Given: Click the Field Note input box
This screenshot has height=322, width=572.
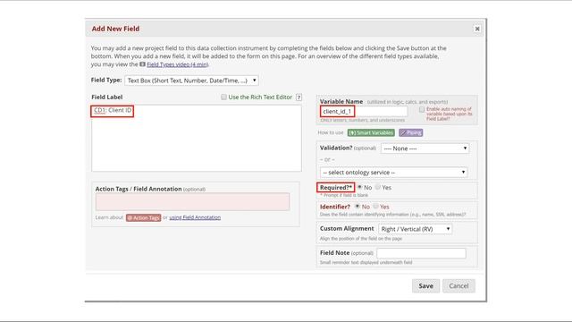Looking at the screenshot, I should tap(421, 253).
